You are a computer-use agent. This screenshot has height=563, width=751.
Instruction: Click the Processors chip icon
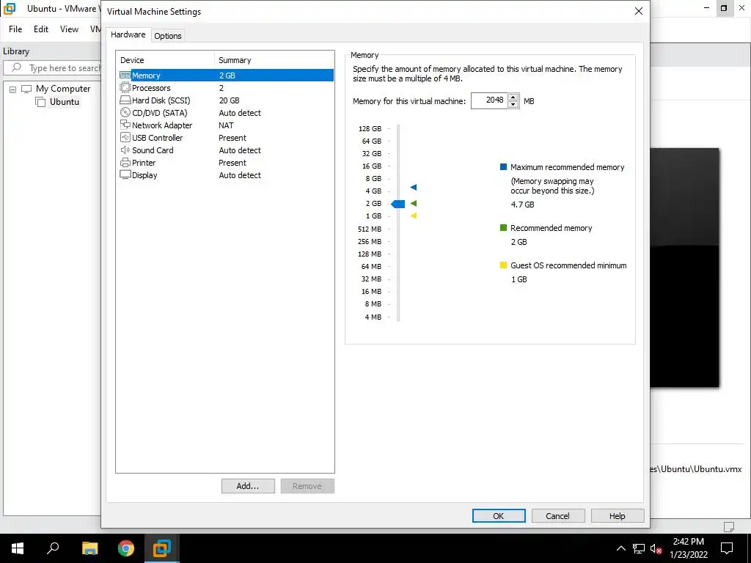point(125,88)
